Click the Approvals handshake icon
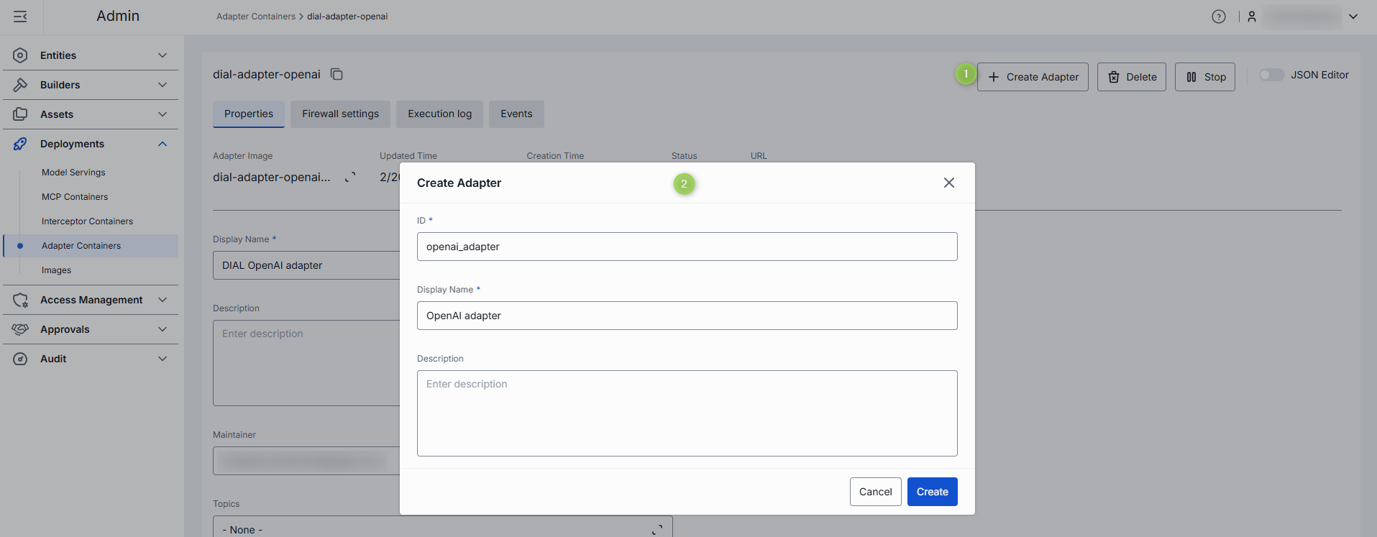 pos(20,329)
